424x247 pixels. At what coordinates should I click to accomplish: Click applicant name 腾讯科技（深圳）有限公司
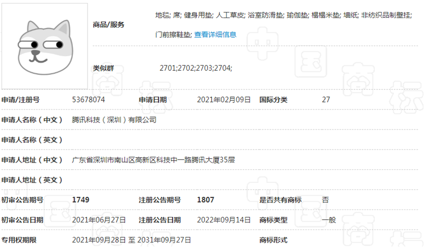[114, 119]
